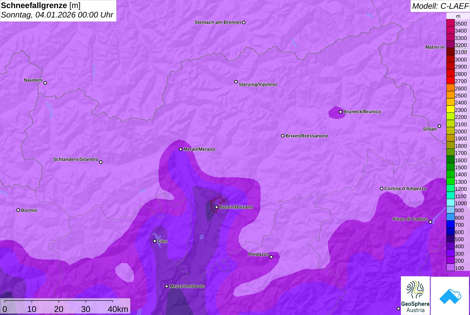Select the Bruneck/Brunico location marker
The width and height of the screenshot is (470, 315).
[340, 112]
